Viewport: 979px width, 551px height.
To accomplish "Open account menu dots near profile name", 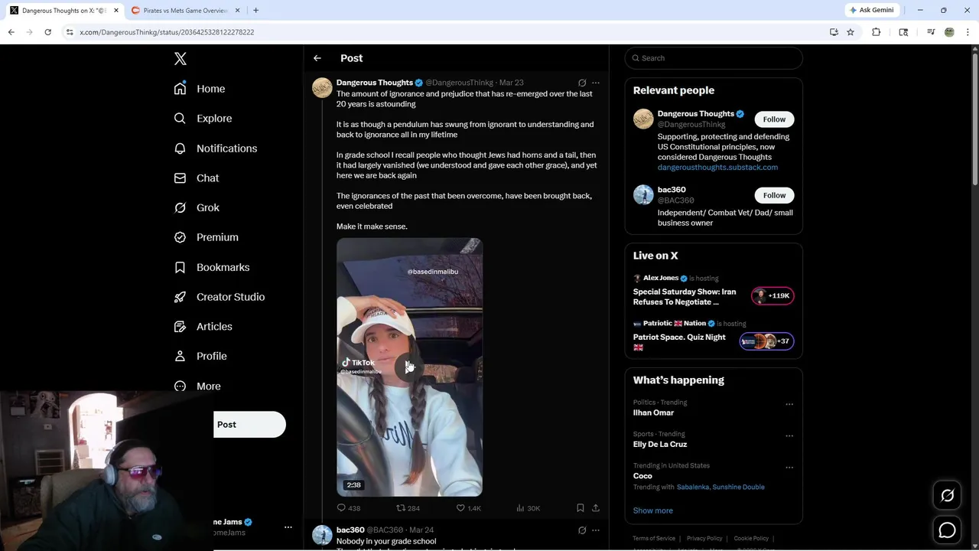I will pyautogui.click(x=288, y=527).
